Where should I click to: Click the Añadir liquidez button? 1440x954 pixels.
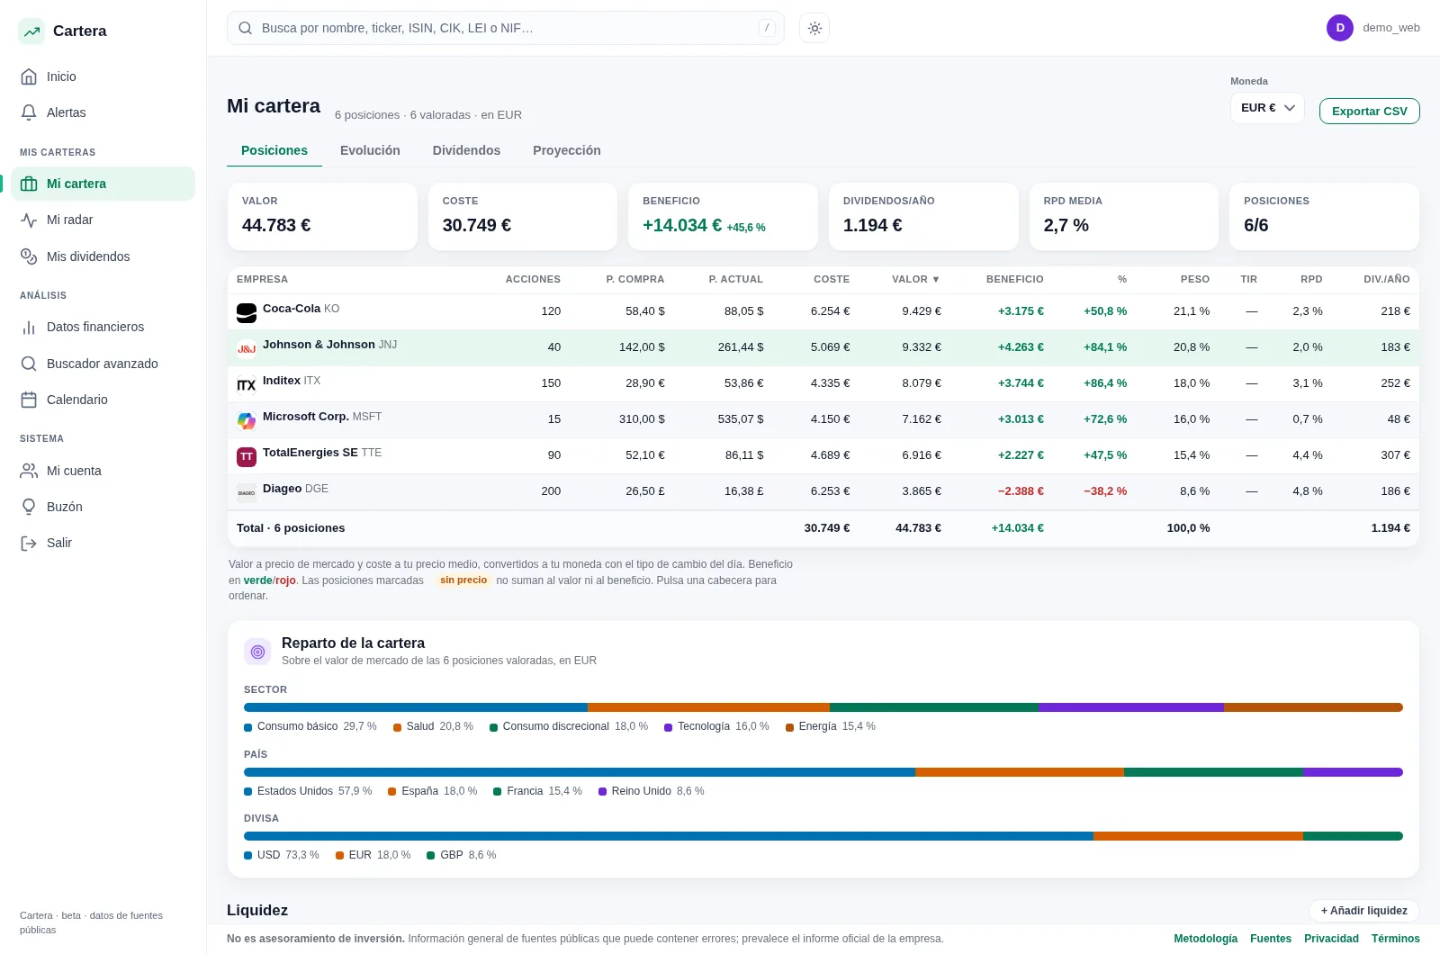[x=1363, y=911]
